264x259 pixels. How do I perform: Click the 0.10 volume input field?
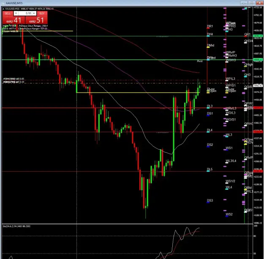[x=25, y=13]
